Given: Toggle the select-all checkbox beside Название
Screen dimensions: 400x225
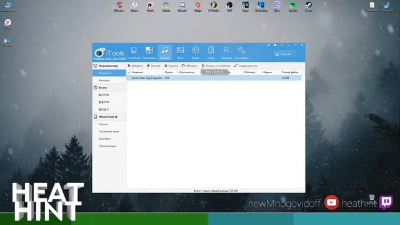Looking at the screenshot, I should pos(129,72).
